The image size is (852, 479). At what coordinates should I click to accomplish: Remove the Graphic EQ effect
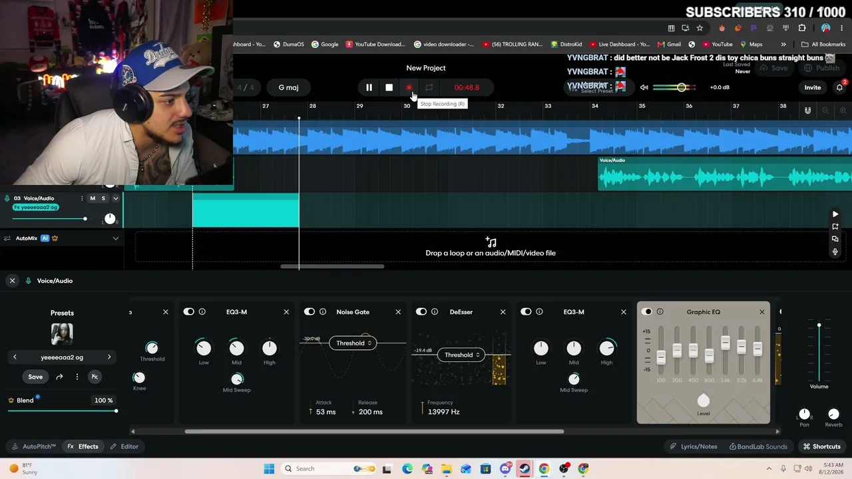click(762, 311)
